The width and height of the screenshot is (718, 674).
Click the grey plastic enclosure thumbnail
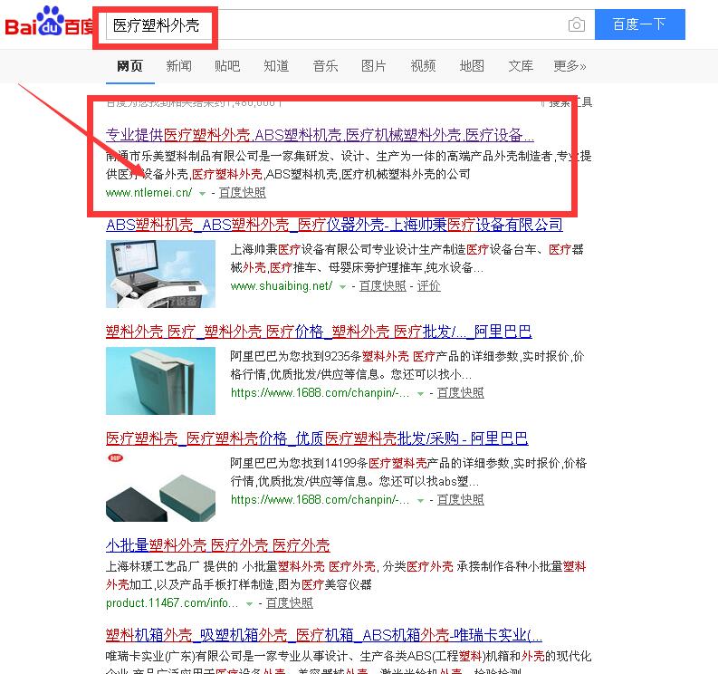point(161,380)
